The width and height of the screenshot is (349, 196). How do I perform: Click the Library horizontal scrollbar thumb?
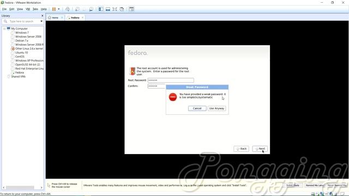tap(20, 187)
